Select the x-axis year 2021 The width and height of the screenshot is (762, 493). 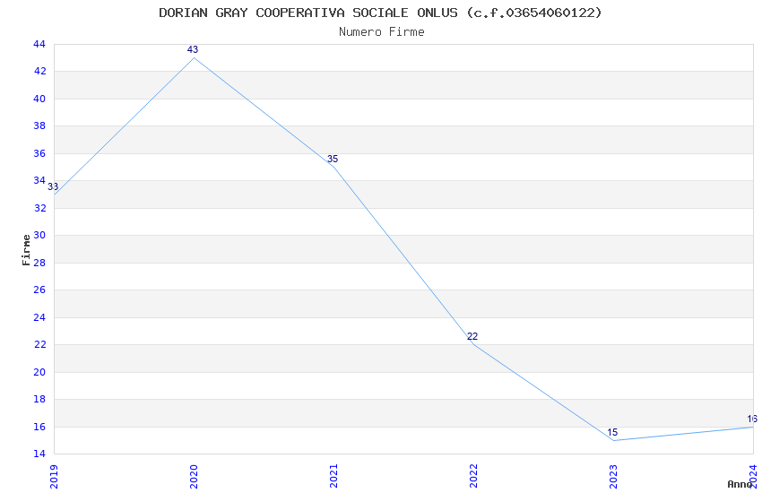[333, 476]
